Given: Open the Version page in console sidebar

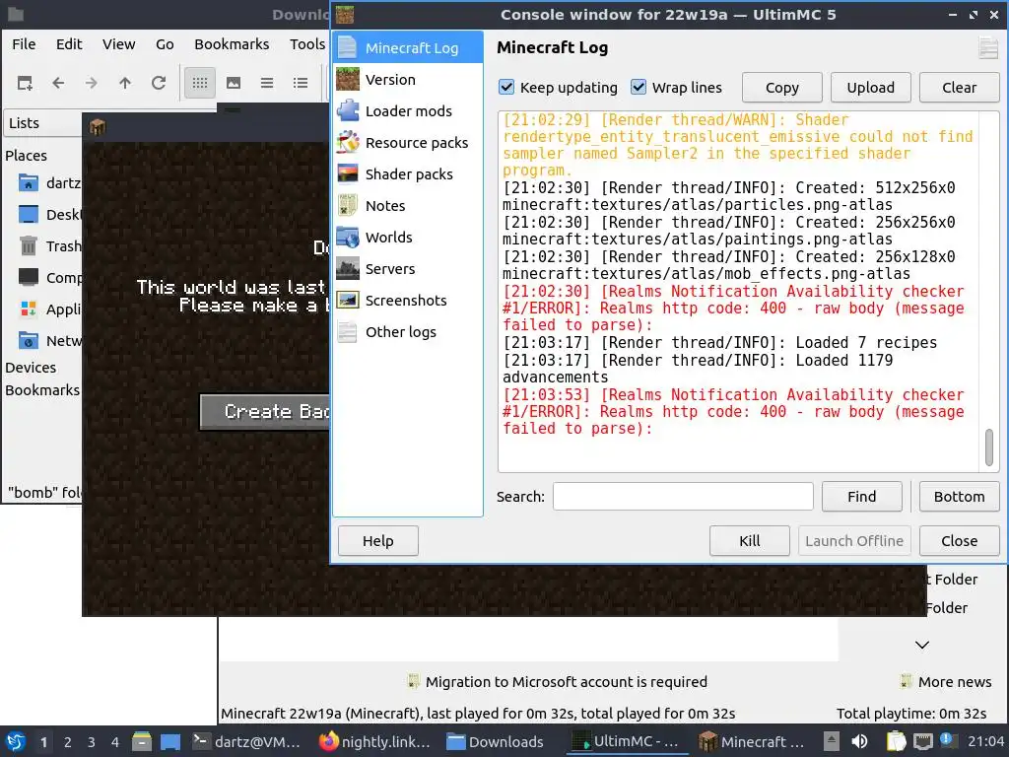Looking at the screenshot, I should click(x=407, y=80).
